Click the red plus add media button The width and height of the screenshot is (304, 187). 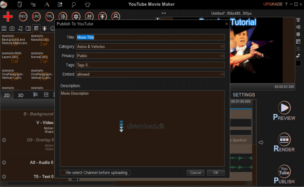(x=7, y=16)
